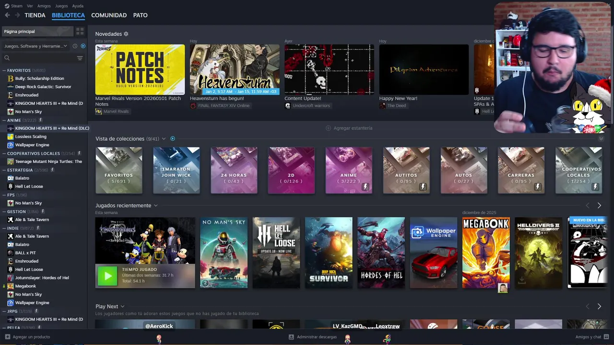Click the lightning icon beside ESTRATEGIA category
614x345 pixels.
(x=52, y=170)
